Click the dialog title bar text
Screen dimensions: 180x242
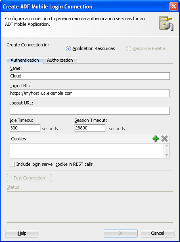[x=47, y=6]
